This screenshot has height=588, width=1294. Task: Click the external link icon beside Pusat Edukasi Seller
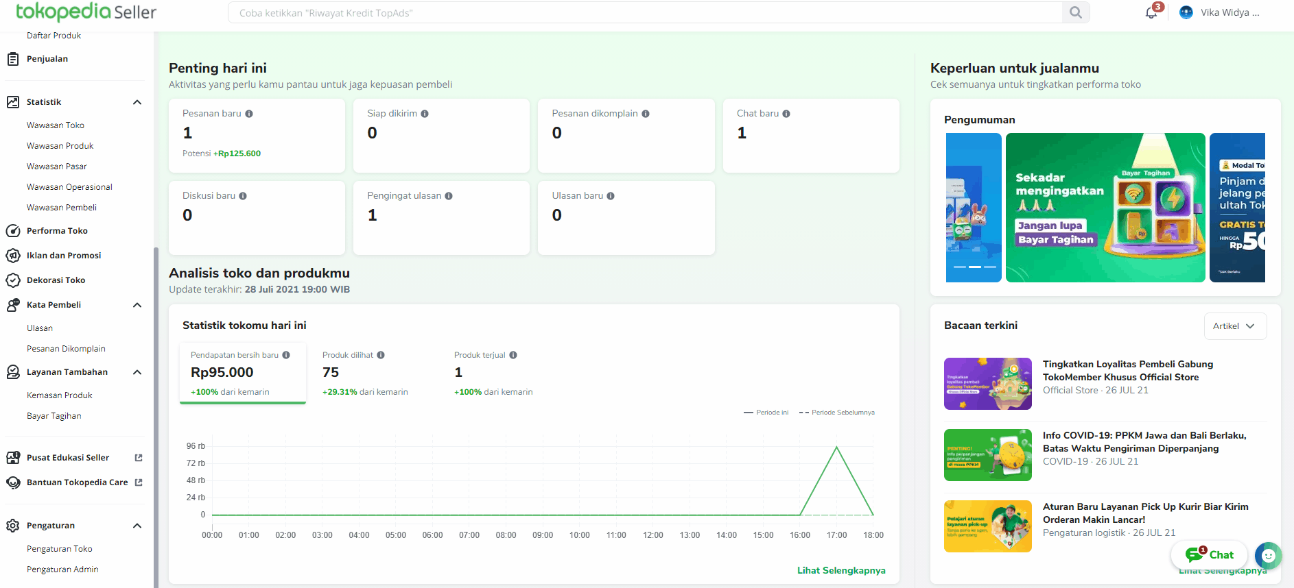click(x=139, y=458)
